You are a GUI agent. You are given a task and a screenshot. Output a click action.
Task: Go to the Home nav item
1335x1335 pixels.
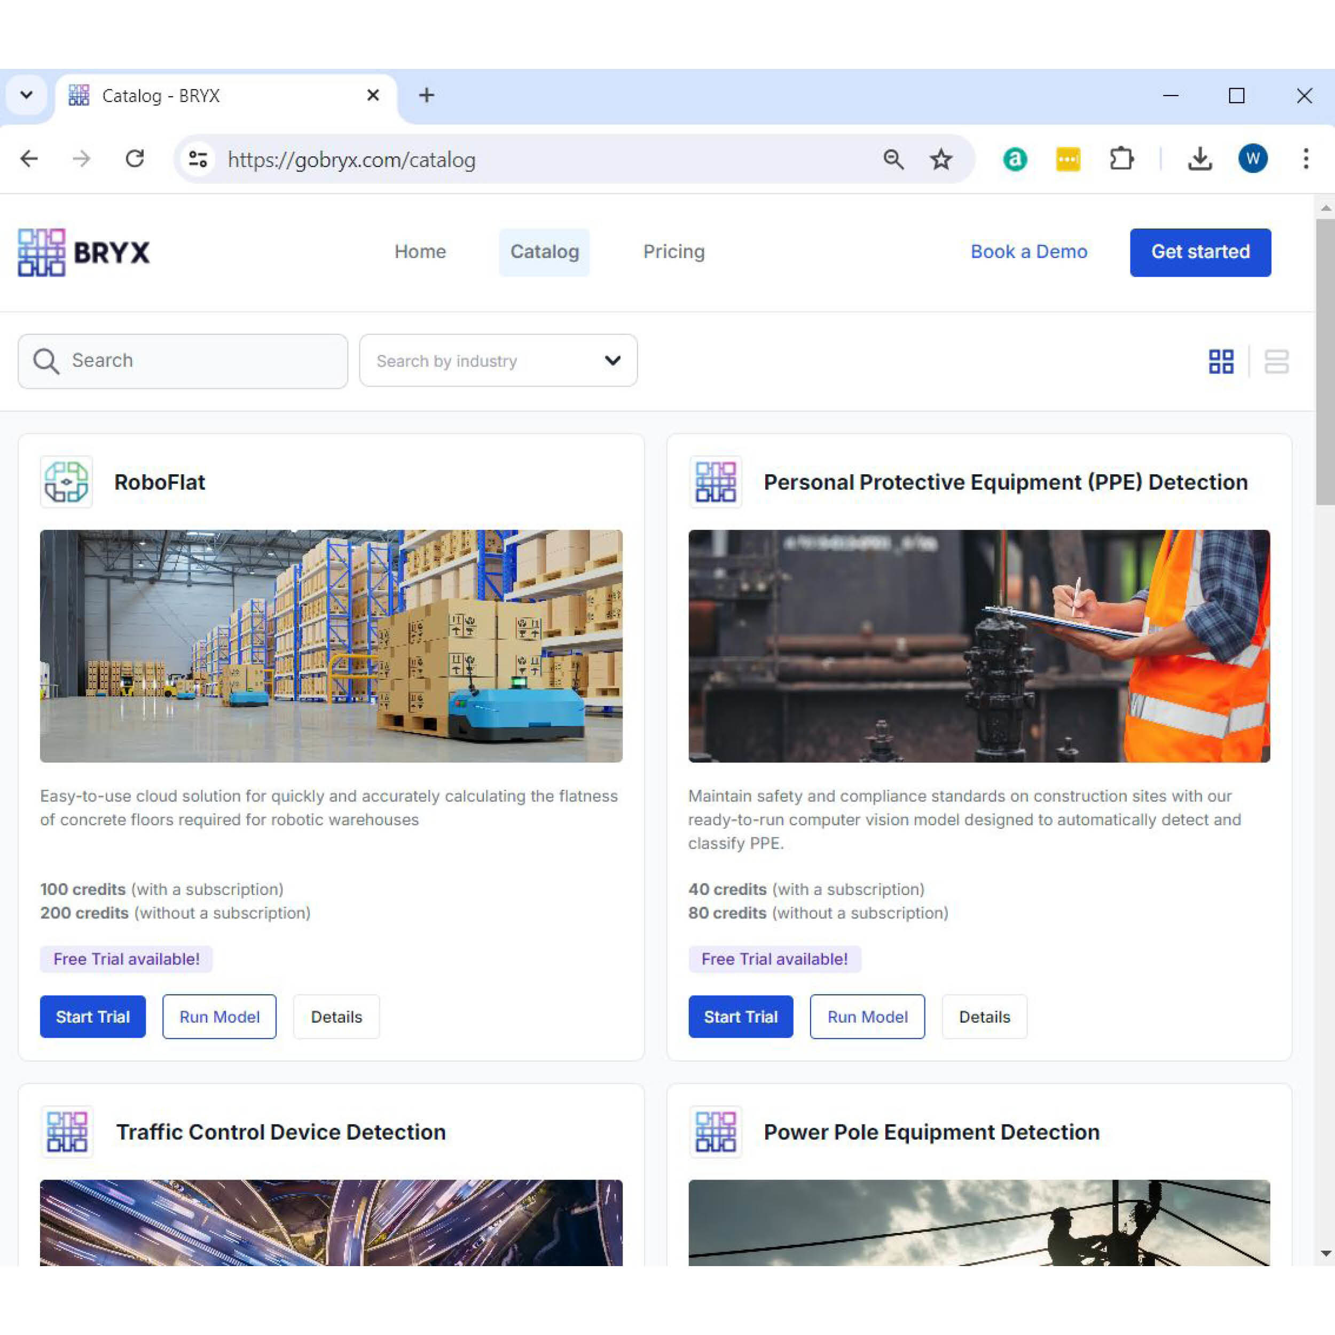(420, 252)
